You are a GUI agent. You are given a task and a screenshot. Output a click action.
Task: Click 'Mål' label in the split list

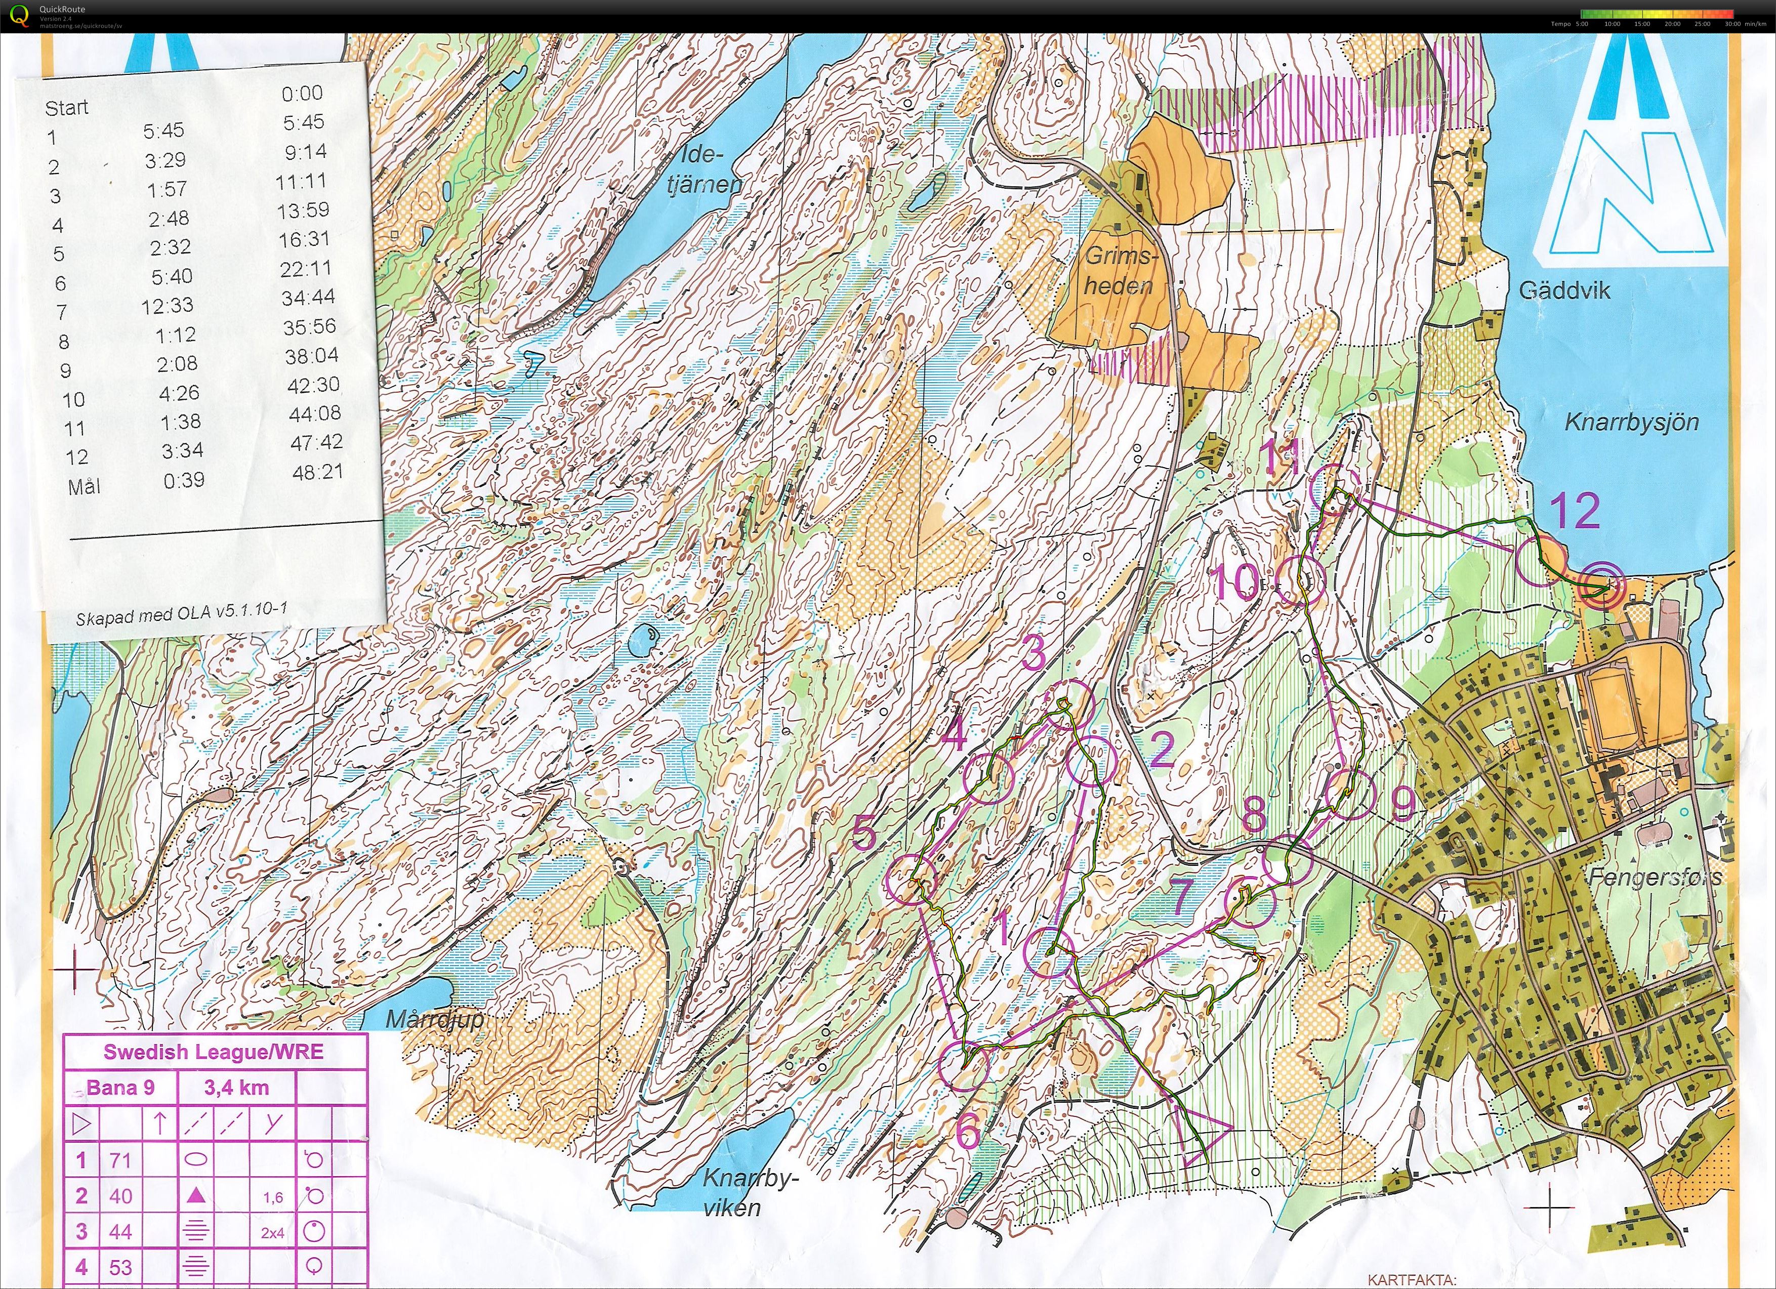(84, 486)
